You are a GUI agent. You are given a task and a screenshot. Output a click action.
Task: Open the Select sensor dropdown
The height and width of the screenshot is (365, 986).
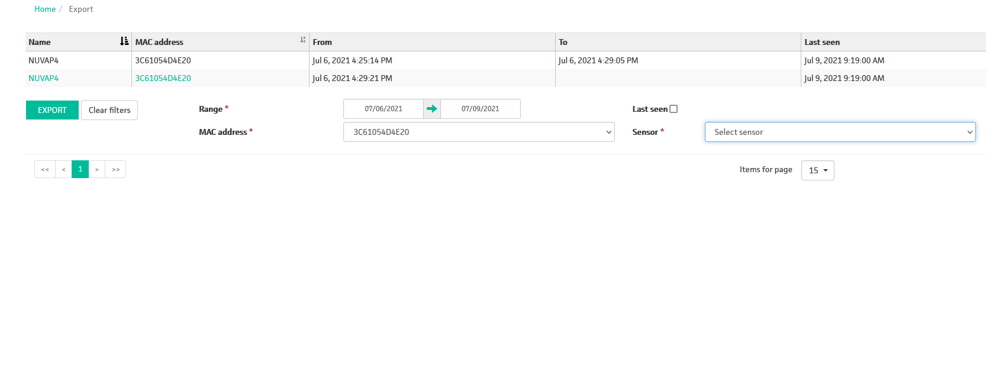pos(840,132)
